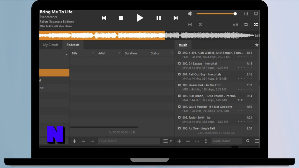Toggle the repeat mode icon
This screenshot has width=299, height=168.
pyautogui.click(x=246, y=24)
